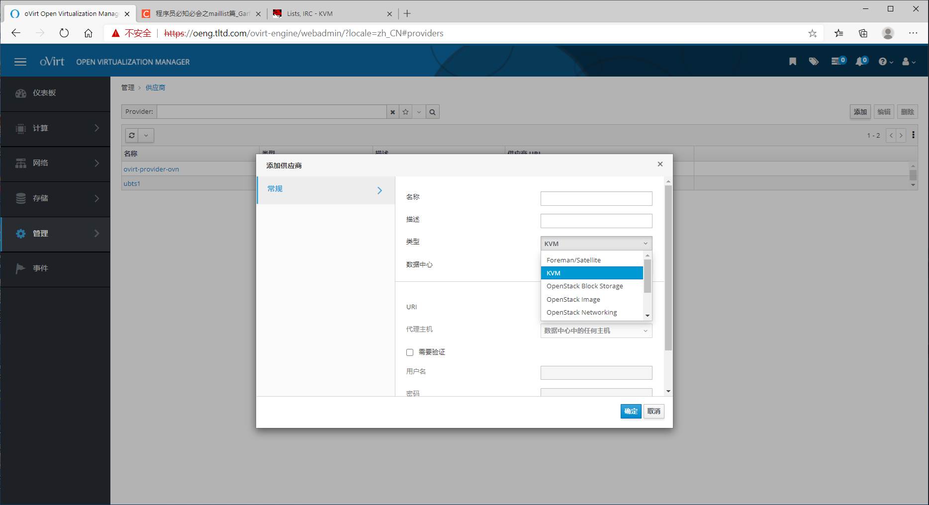Open the 代理主机 dropdown

(596, 331)
